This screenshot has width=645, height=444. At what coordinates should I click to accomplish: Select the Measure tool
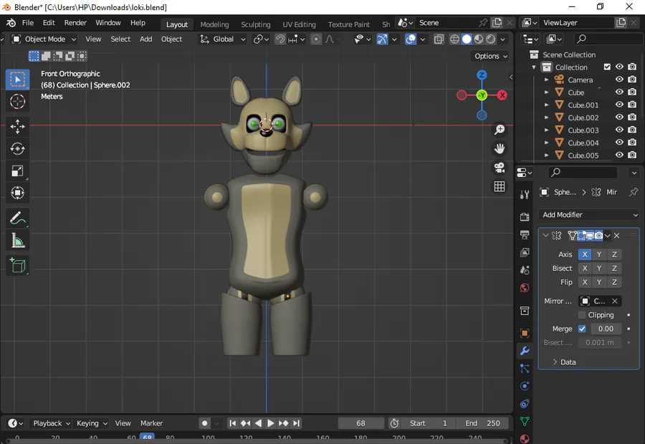pos(17,241)
